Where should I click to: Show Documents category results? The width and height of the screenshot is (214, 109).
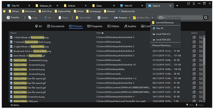[x=55, y=26]
